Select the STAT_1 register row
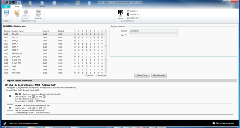The height and width of the screenshot is (128, 240). coord(54,41)
